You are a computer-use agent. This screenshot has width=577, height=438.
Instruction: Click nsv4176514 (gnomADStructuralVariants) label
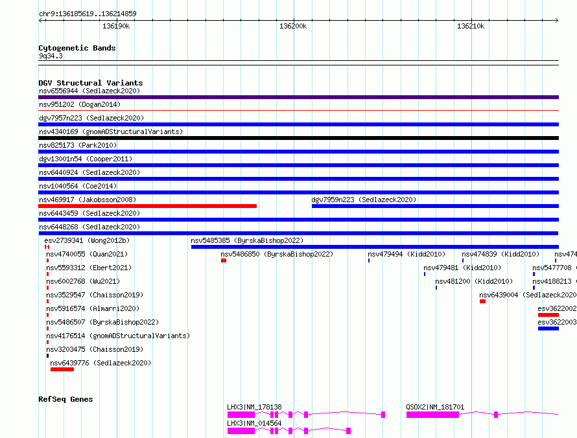tap(118, 336)
